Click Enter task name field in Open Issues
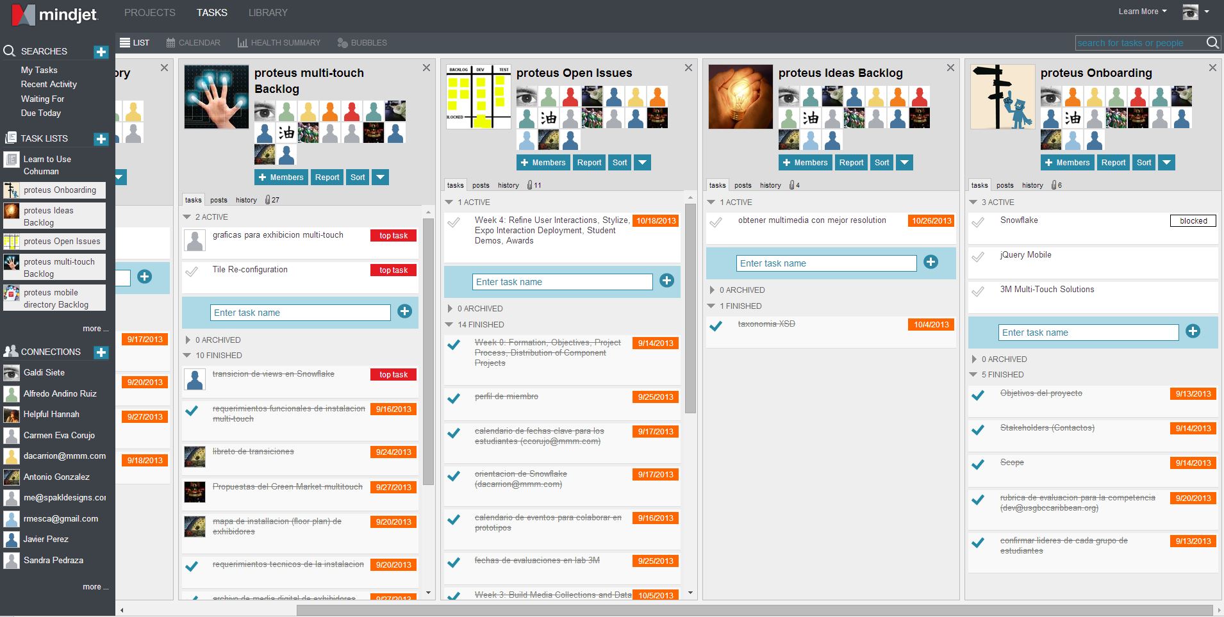This screenshot has width=1224, height=617. [562, 282]
